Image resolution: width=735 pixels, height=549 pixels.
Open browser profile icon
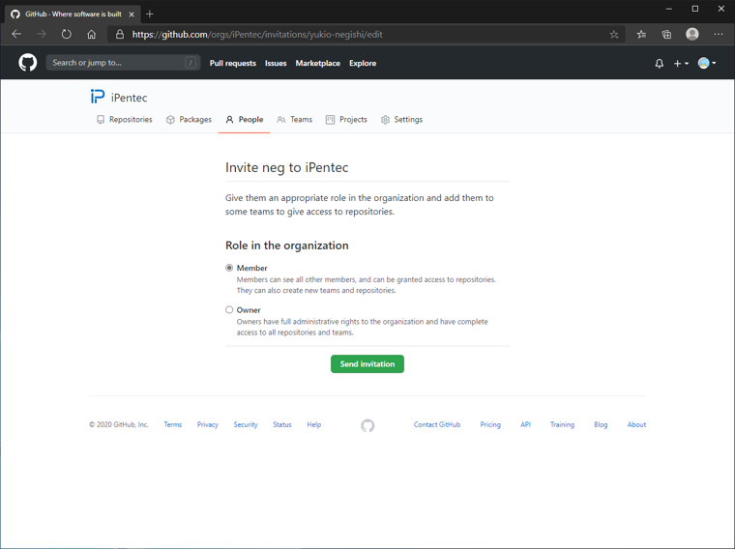point(692,34)
